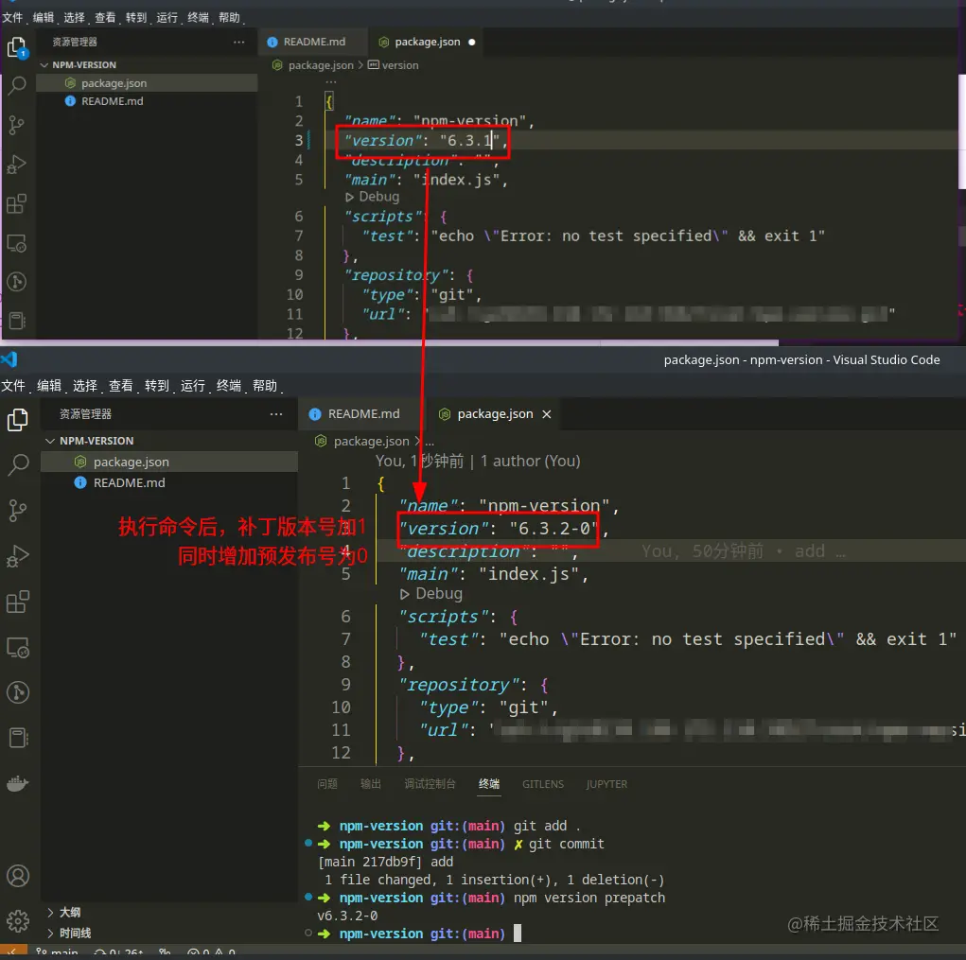The height and width of the screenshot is (960, 966).
Task: Open Source Control icon in upper window
Action: click(17, 125)
